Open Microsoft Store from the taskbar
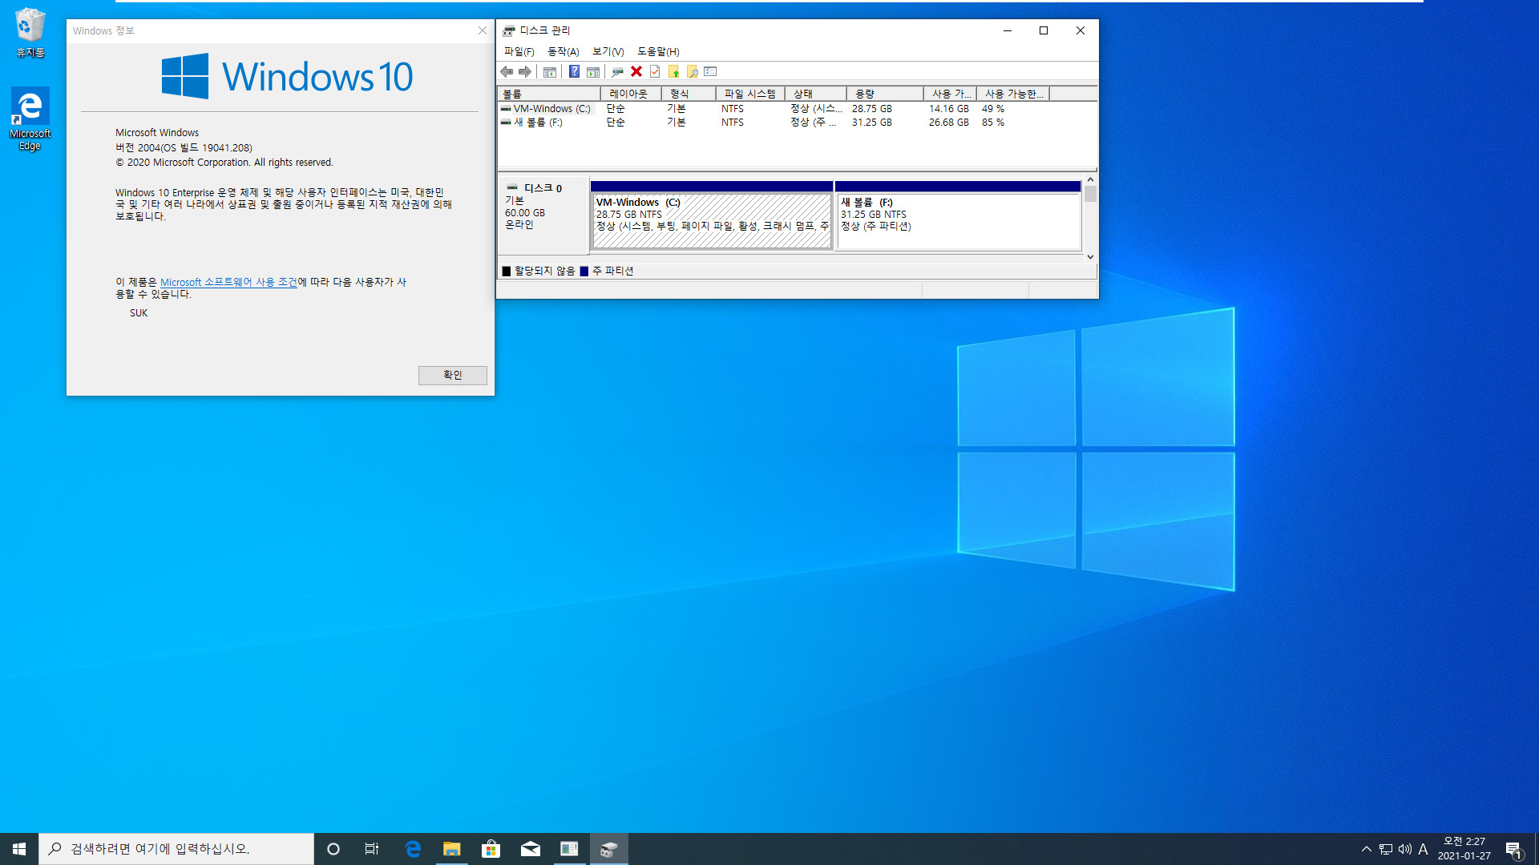This screenshot has height=865, width=1539. click(491, 849)
